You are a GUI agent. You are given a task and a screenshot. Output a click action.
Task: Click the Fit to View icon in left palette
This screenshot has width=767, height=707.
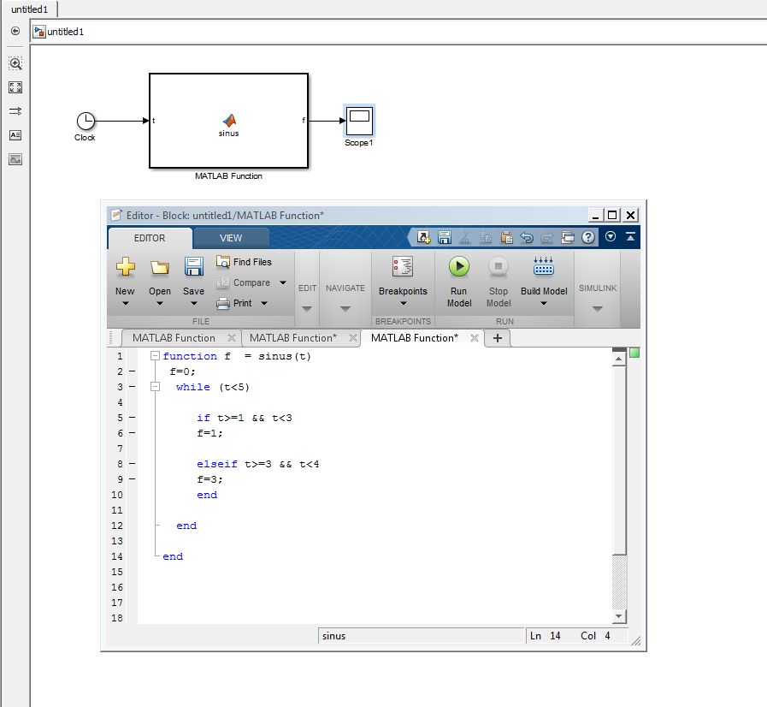tap(15, 87)
